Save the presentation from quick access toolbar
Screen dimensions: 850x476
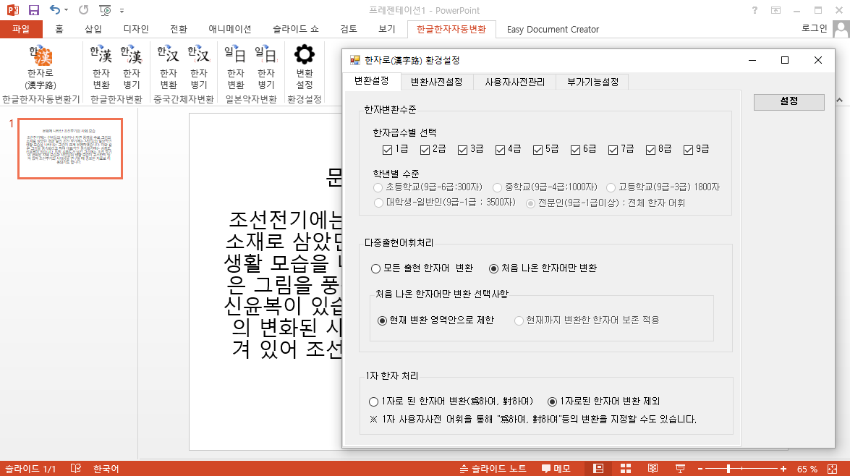[x=33, y=10]
